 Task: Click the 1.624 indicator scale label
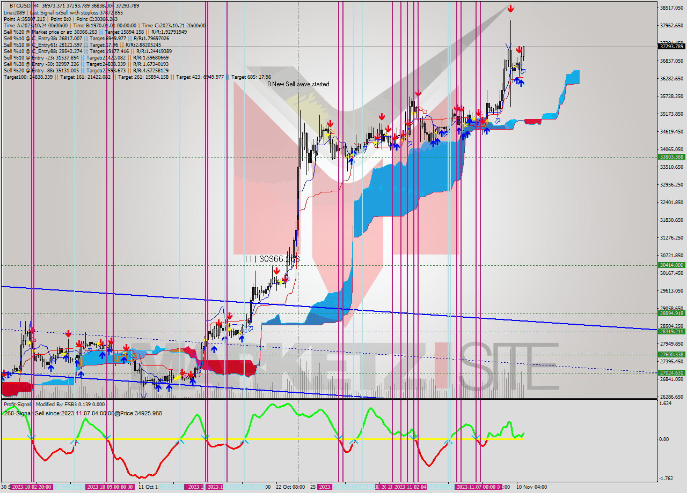click(x=666, y=403)
